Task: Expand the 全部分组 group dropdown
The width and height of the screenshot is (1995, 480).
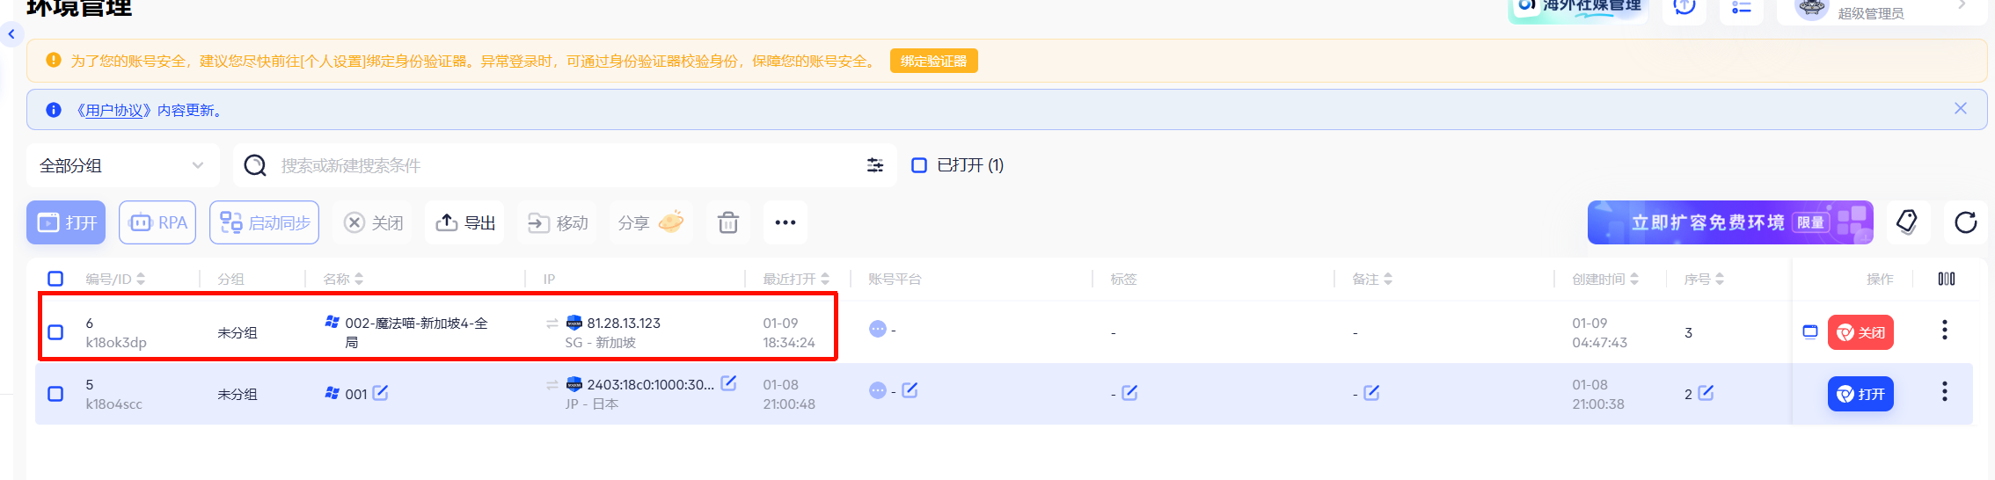Action: (x=122, y=165)
